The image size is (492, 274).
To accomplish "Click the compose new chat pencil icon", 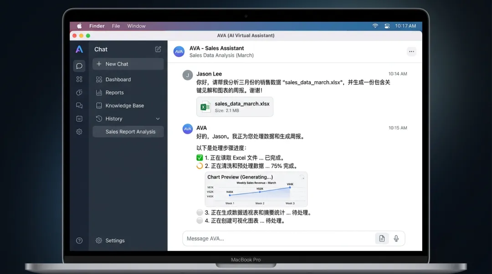I will pos(158,49).
